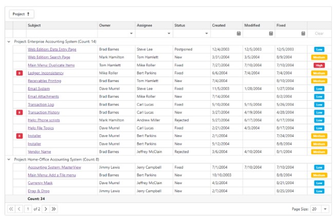Open the Web Edition: Search Page link
Screen dimensions: 335x216
(49, 57)
